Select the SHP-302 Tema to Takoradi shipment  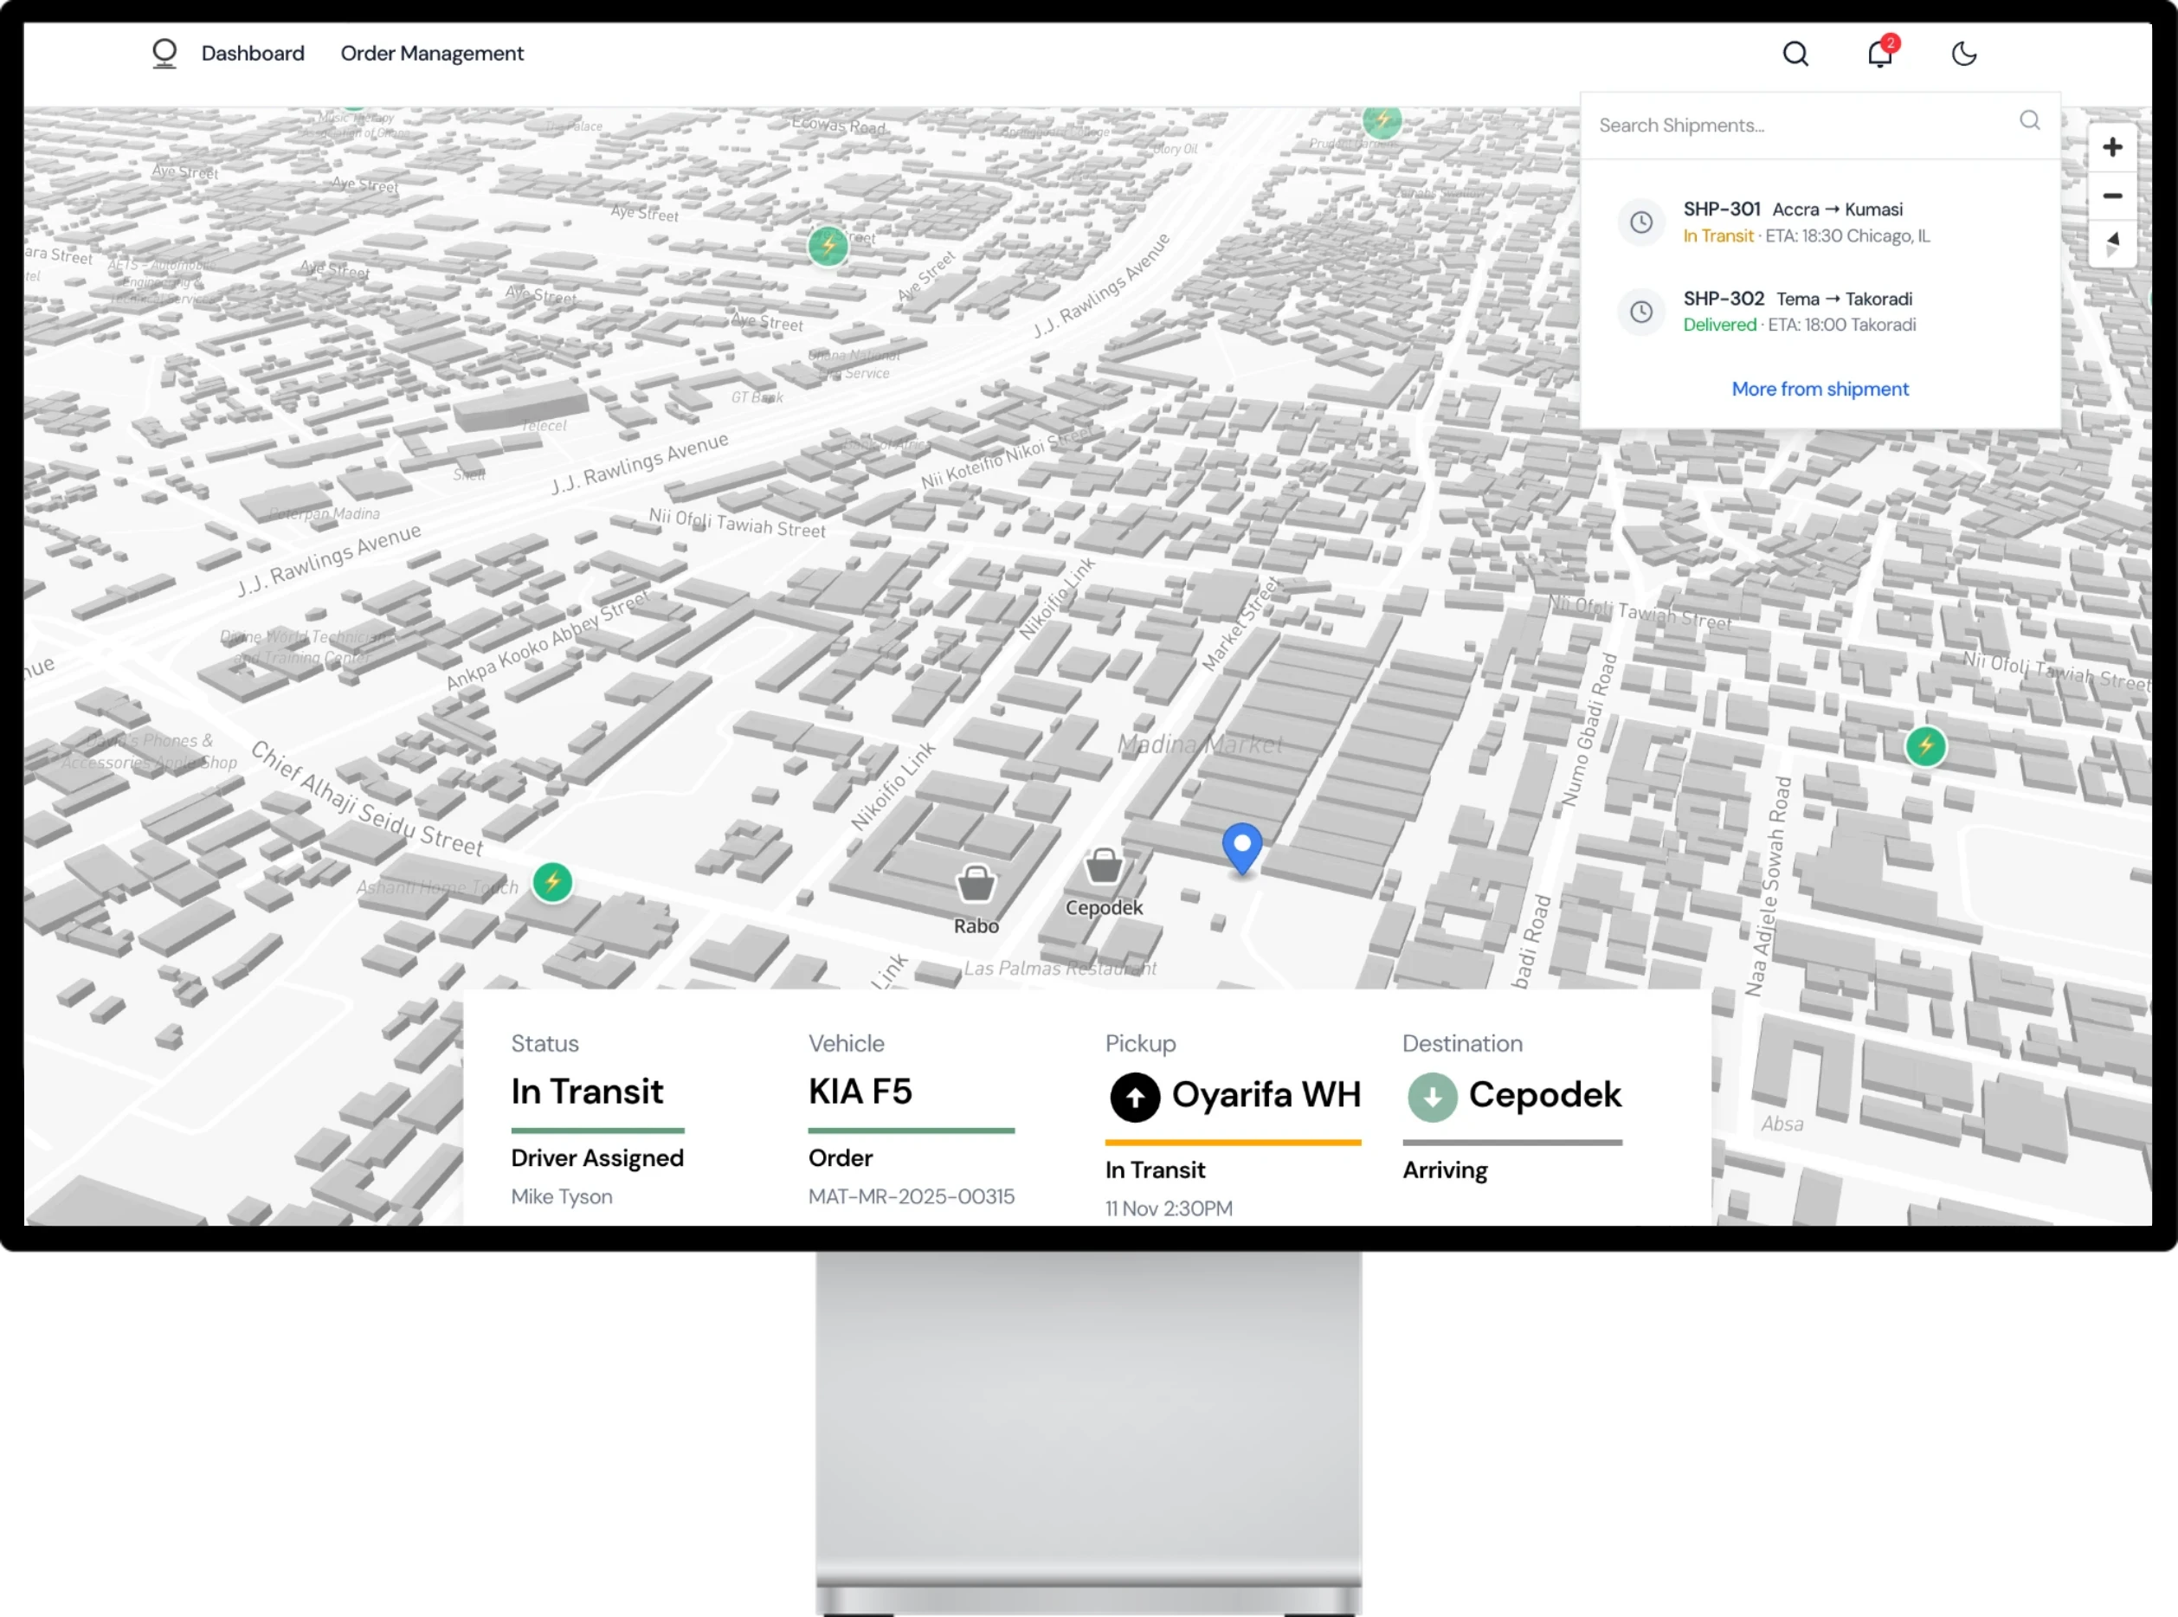1820,312
